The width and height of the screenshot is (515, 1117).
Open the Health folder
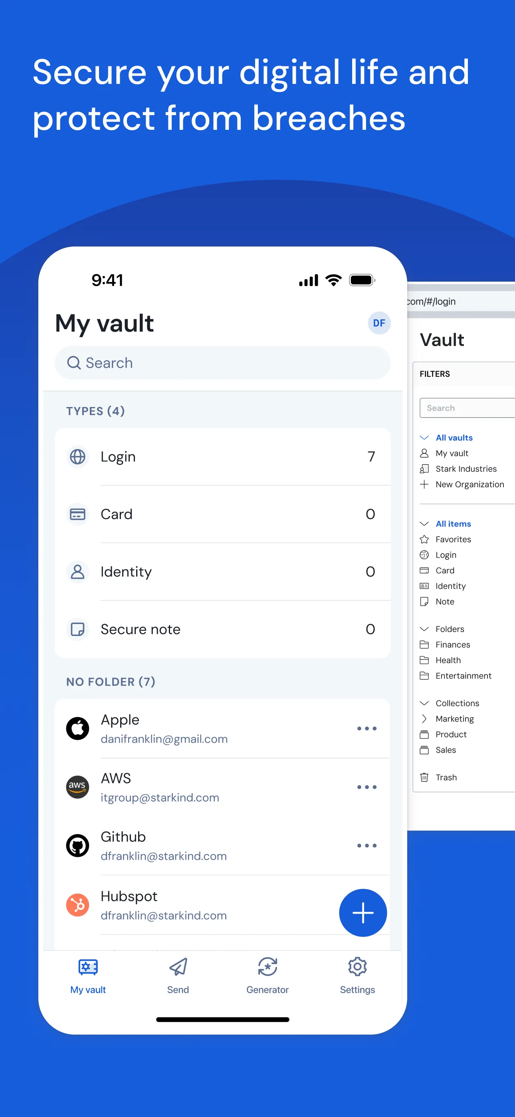click(x=448, y=660)
